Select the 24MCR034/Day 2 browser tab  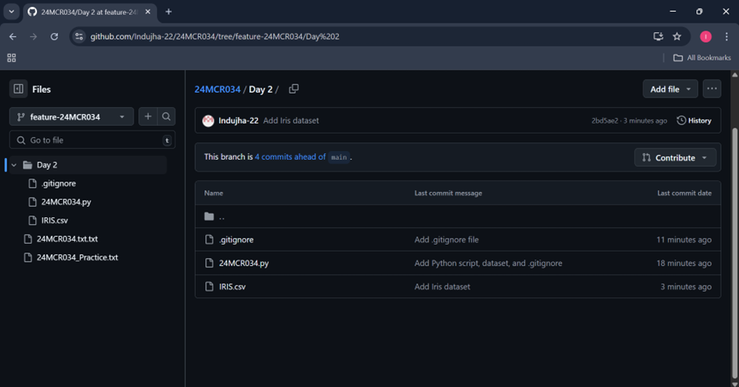[89, 12]
